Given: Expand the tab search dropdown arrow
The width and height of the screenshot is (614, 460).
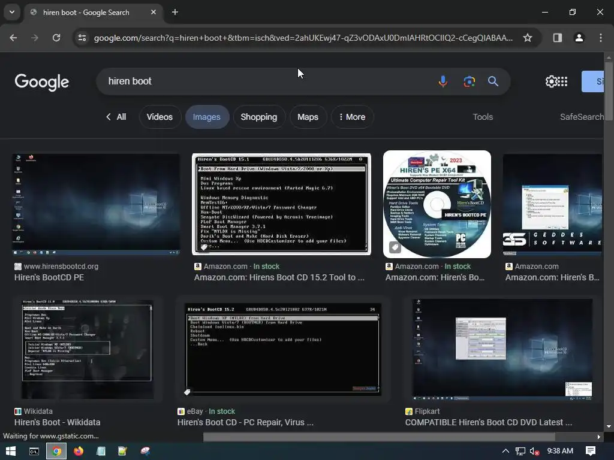Looking at the screenshot, I should [12, 12].
